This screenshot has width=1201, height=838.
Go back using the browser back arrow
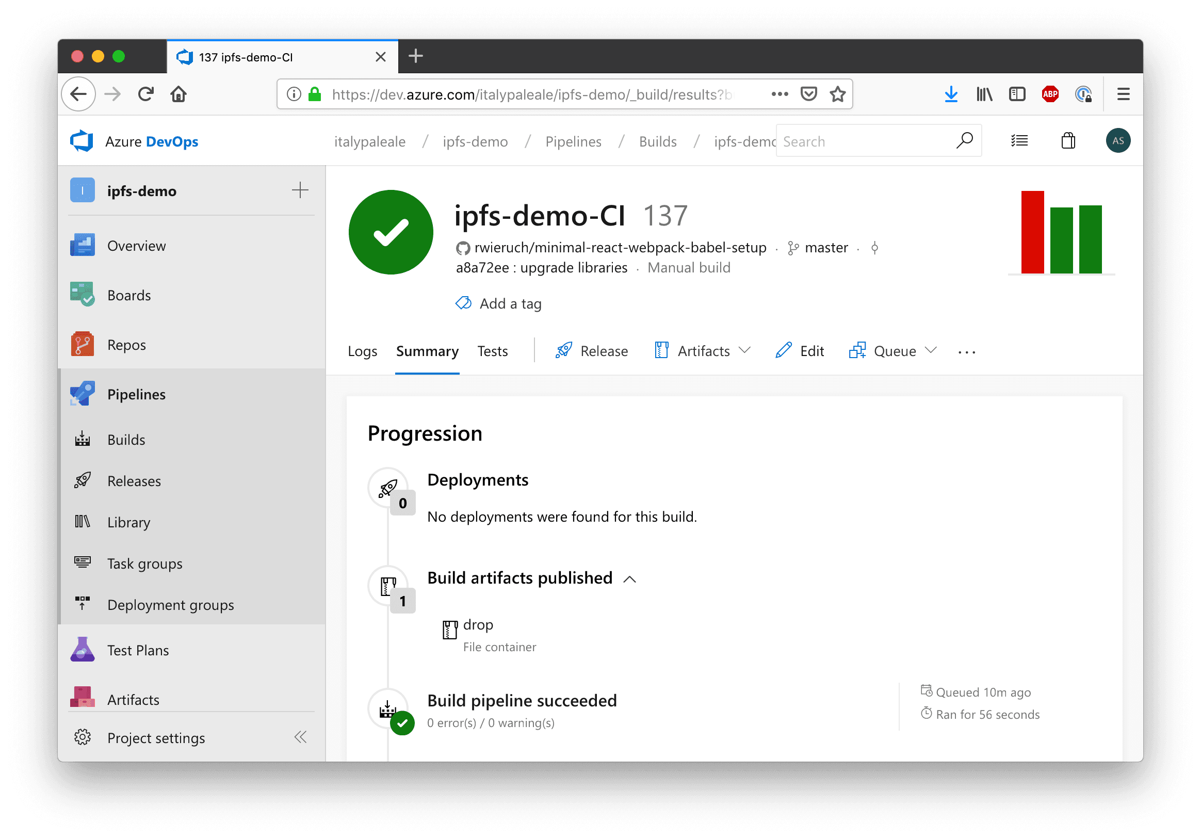coord(78,94)
